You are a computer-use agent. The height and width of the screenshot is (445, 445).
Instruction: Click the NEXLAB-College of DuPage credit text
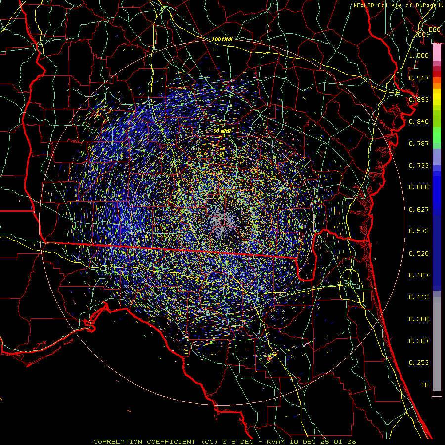pos(395,5)
